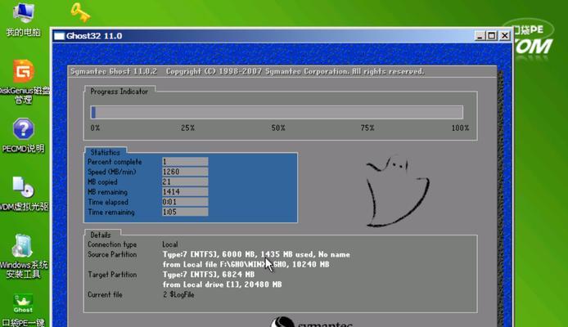Launch the VDM虚拟光驱 virtual drive icon
The image size is (568, 327).
click(24, 194)
